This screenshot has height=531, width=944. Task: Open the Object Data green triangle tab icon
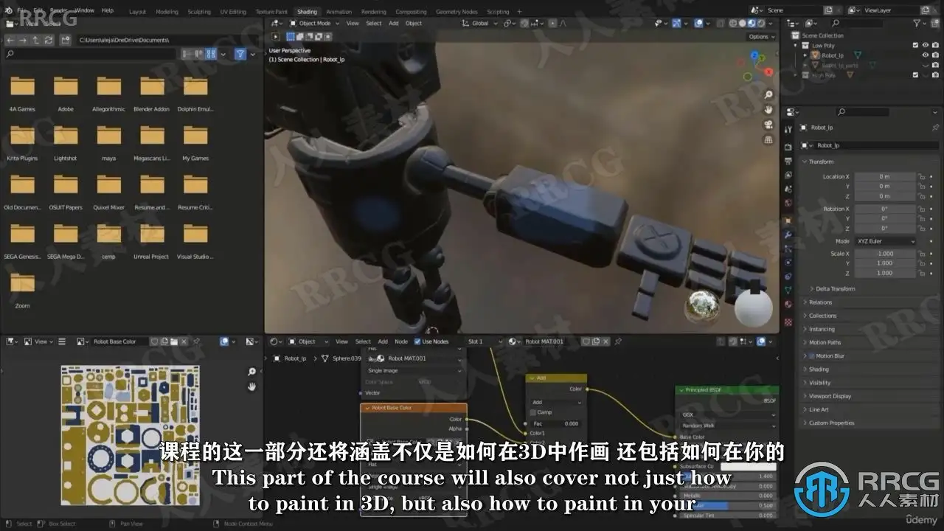point(788,290)
